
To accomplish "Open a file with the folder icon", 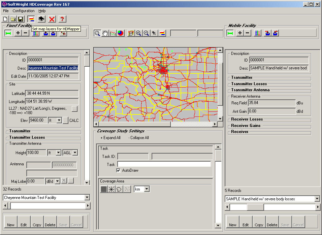I will pyautogui.click(x=13, y=19).
